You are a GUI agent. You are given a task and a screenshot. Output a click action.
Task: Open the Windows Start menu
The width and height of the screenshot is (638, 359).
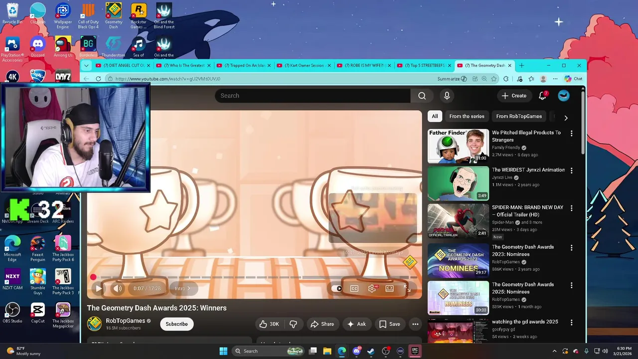point(223,351)
